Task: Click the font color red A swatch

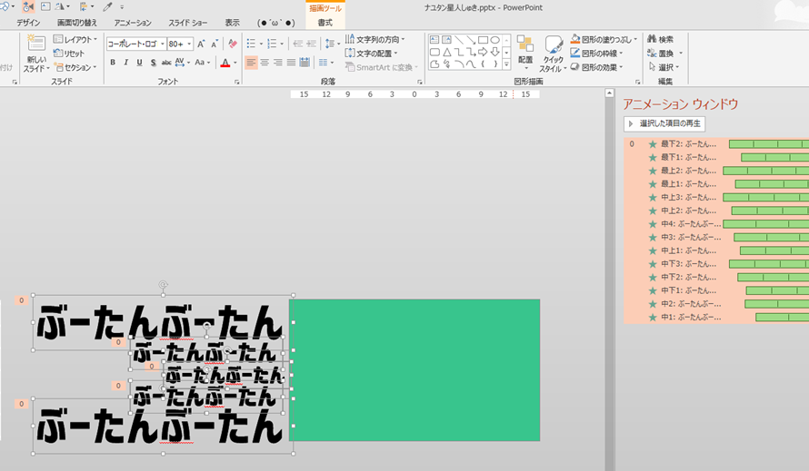Action: pos(225,63)
